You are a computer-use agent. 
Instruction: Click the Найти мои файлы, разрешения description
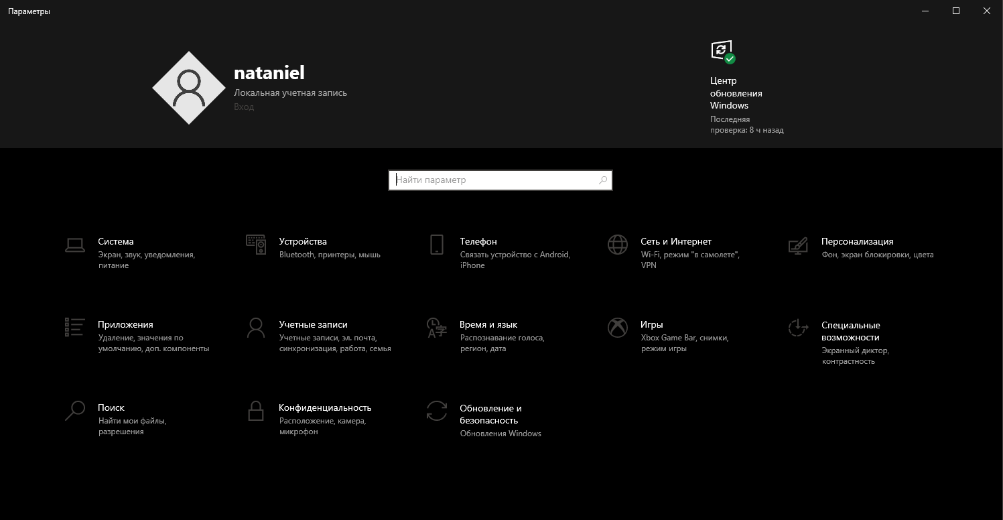(x=132, y=426)
